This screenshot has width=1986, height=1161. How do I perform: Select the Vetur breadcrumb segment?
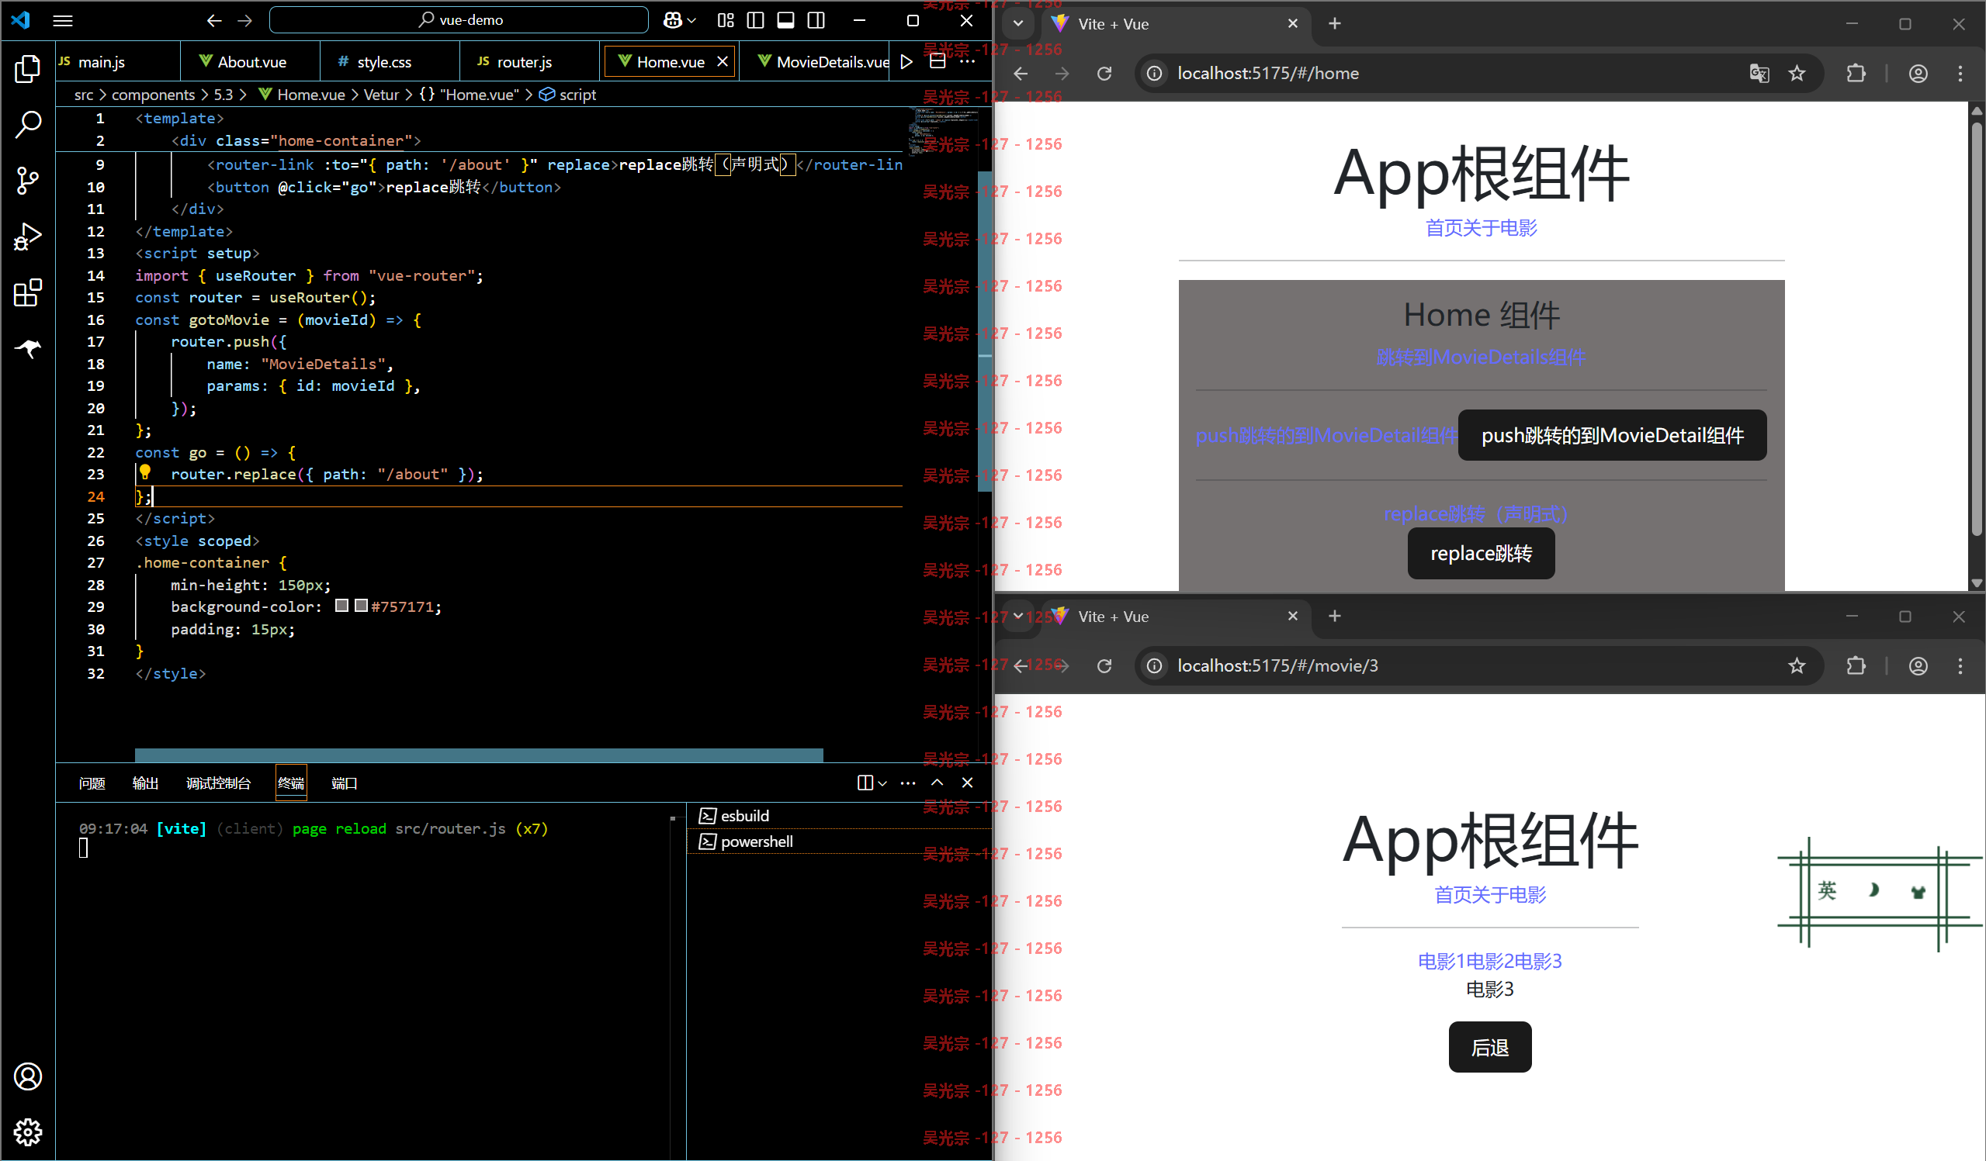click(380, 95)
